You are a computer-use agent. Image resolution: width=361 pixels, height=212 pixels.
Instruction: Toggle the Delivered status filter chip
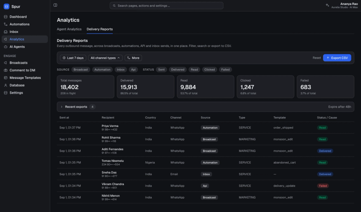(x=178, y=69)
